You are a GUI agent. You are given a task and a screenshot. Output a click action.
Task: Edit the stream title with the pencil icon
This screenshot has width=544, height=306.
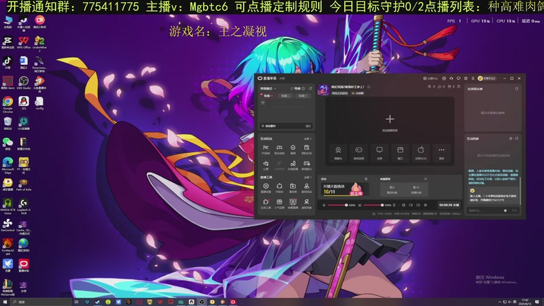click(x=369, y=87)
